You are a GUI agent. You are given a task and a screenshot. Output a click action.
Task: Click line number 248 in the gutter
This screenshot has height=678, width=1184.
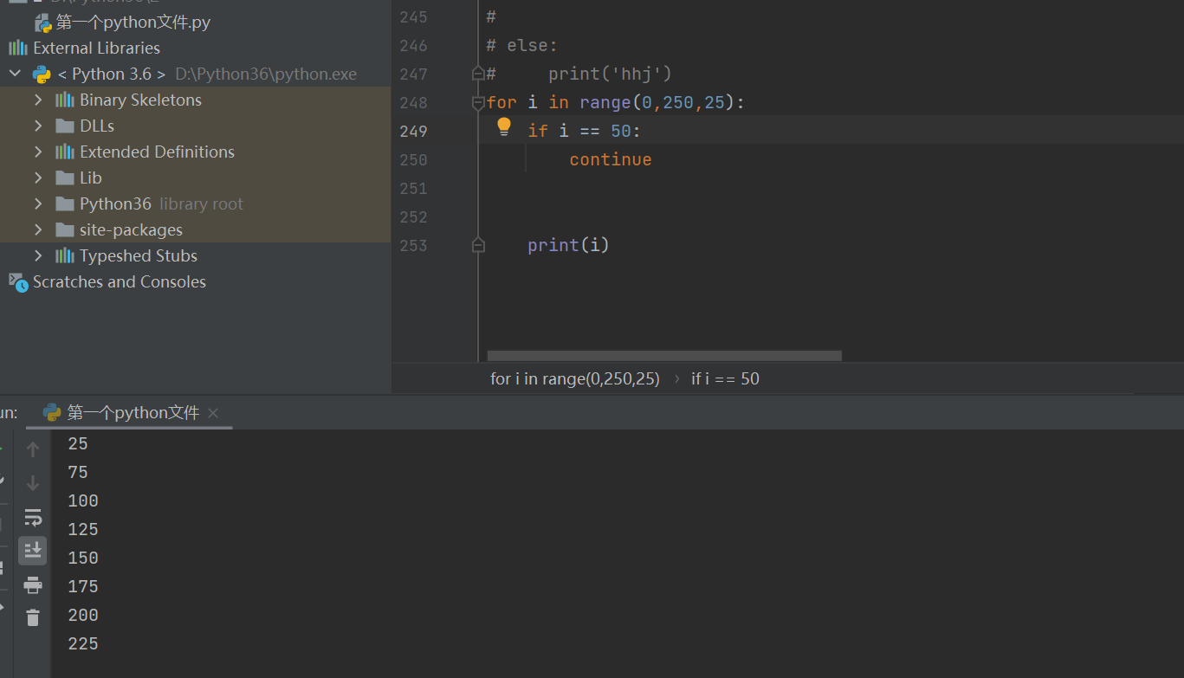[414, 103]
